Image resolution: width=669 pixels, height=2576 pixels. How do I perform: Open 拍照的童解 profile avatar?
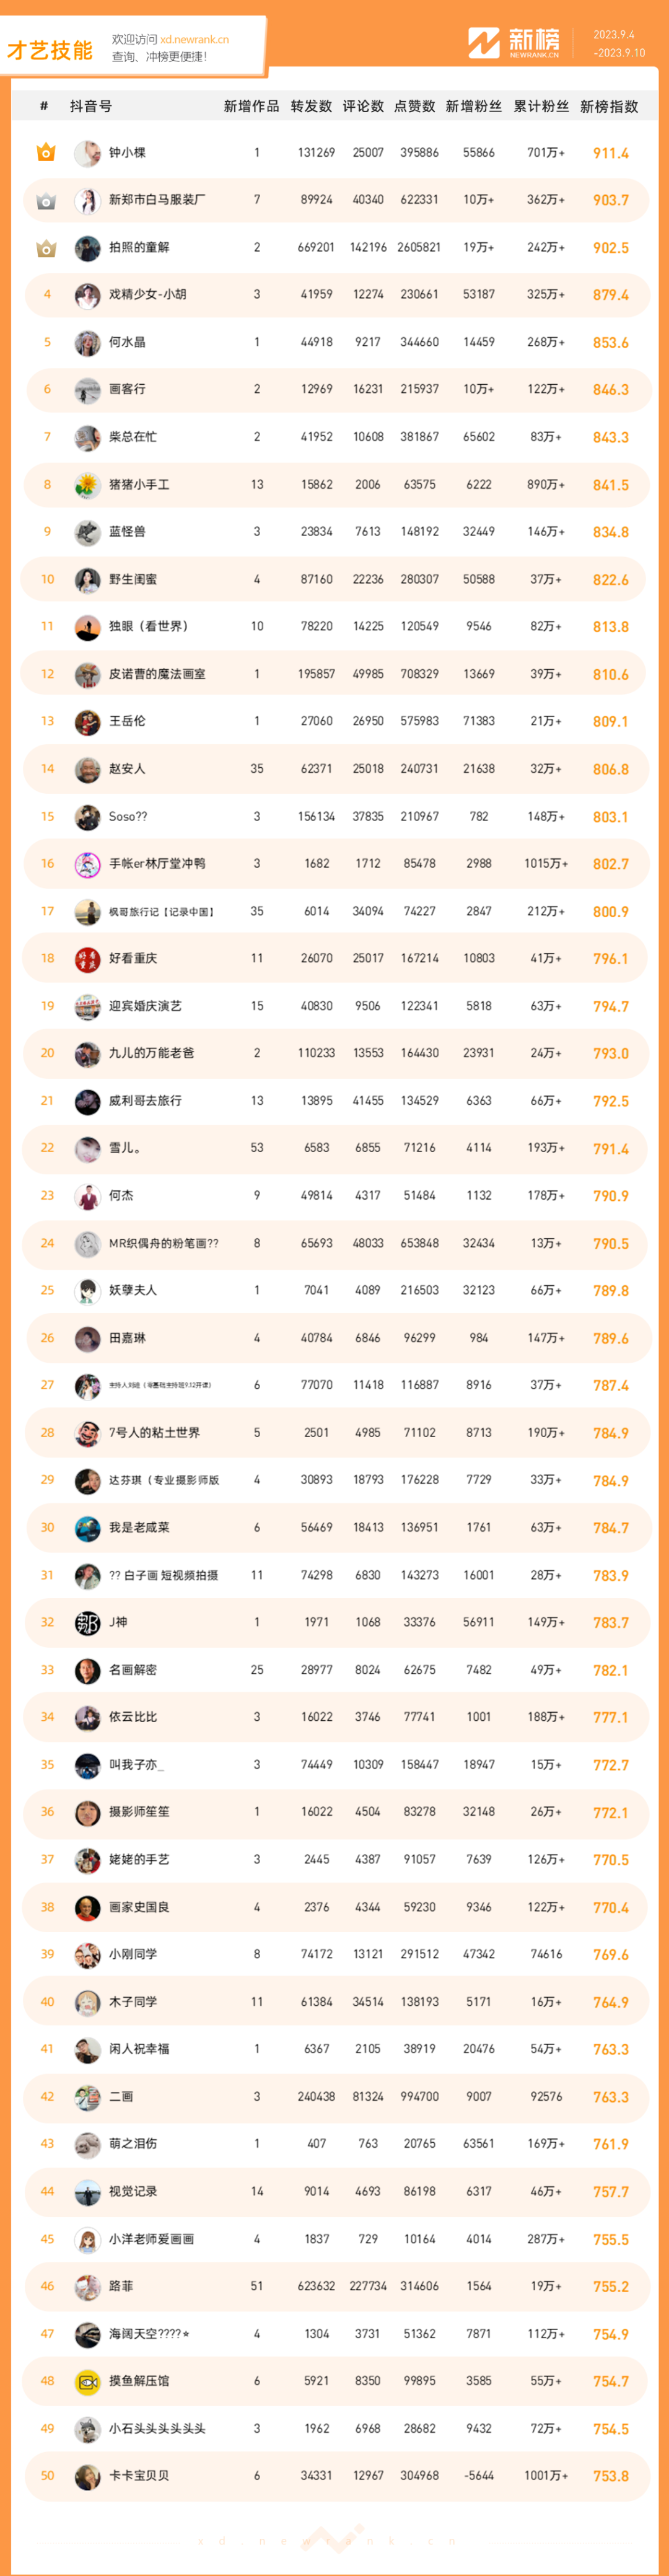click(x=88, y=248)
